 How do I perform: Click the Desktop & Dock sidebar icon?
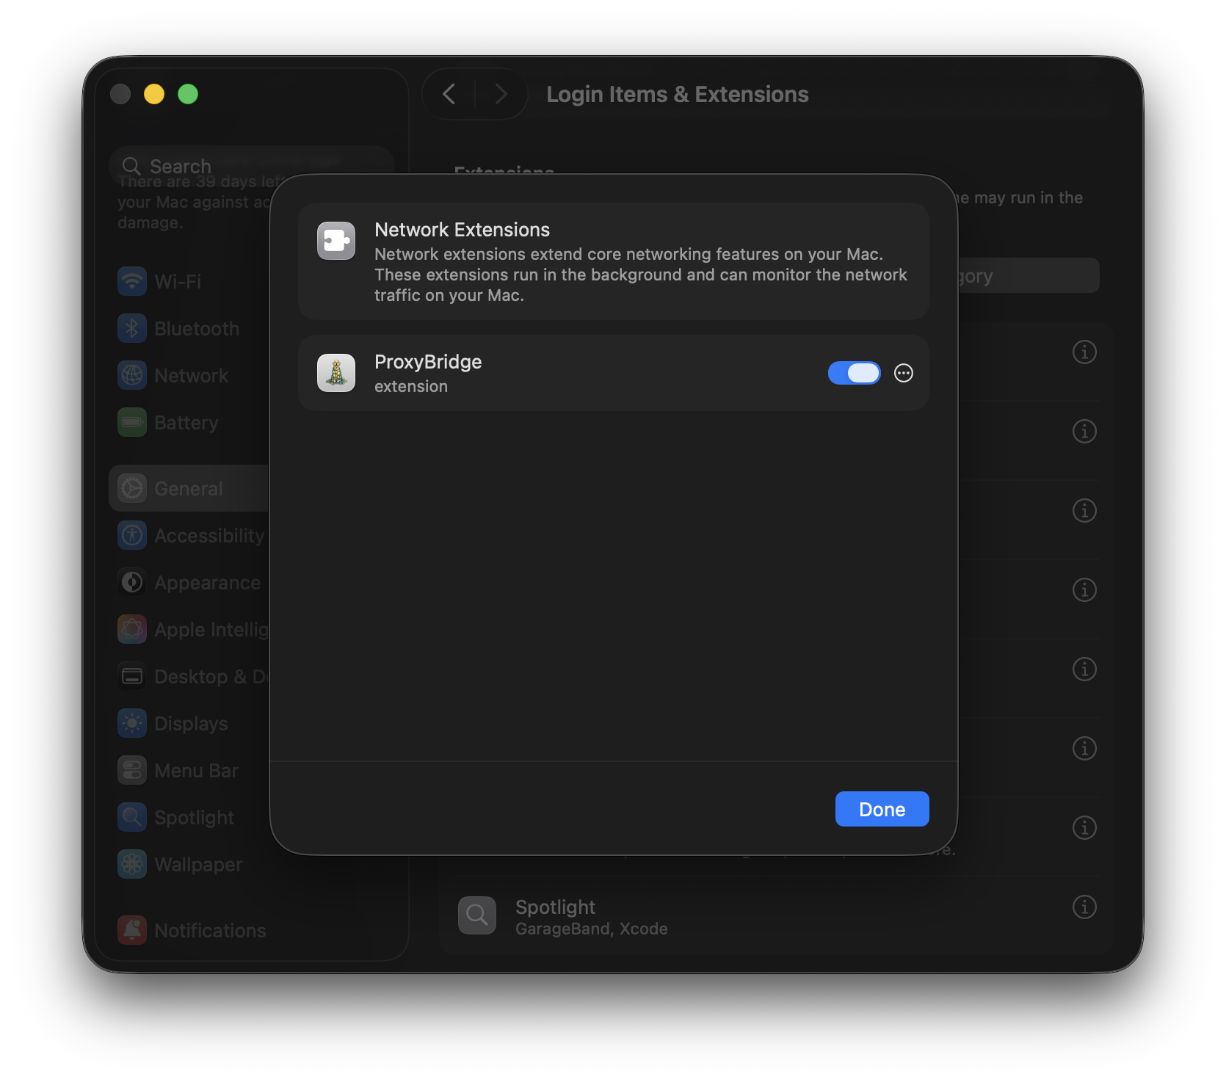[x=132, y=676]
